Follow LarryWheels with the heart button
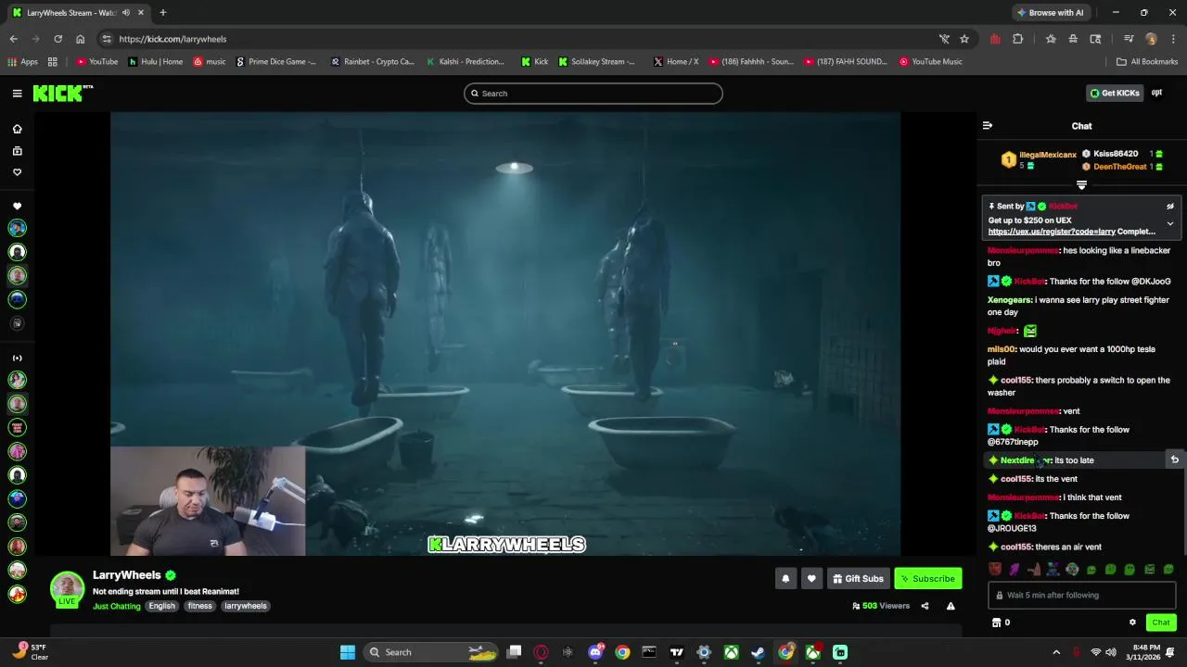 (x=811, y=578)
